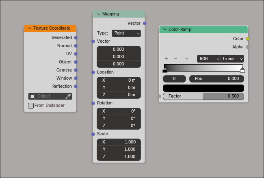The height and width of the screenshot is (178, 264).
Task: Open the RGB color mode dropdown
Action: 209,59
